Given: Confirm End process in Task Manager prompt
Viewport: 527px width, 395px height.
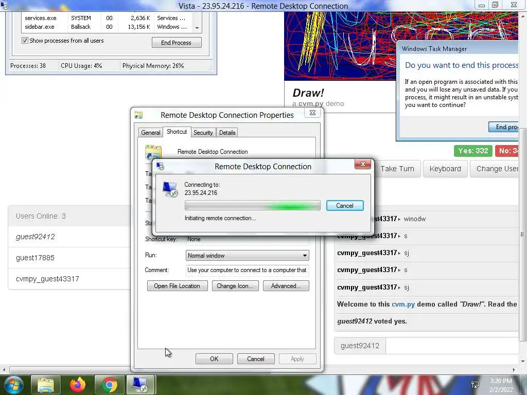Looking at the screenshot, I should coord(503,127).
